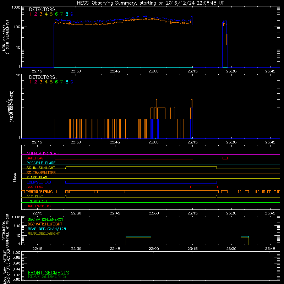The height and width of the screenshot is (284, 284).
Task: Select detector 8 in front segments legend
Action: pyautogui.click(x=67, y=14)
